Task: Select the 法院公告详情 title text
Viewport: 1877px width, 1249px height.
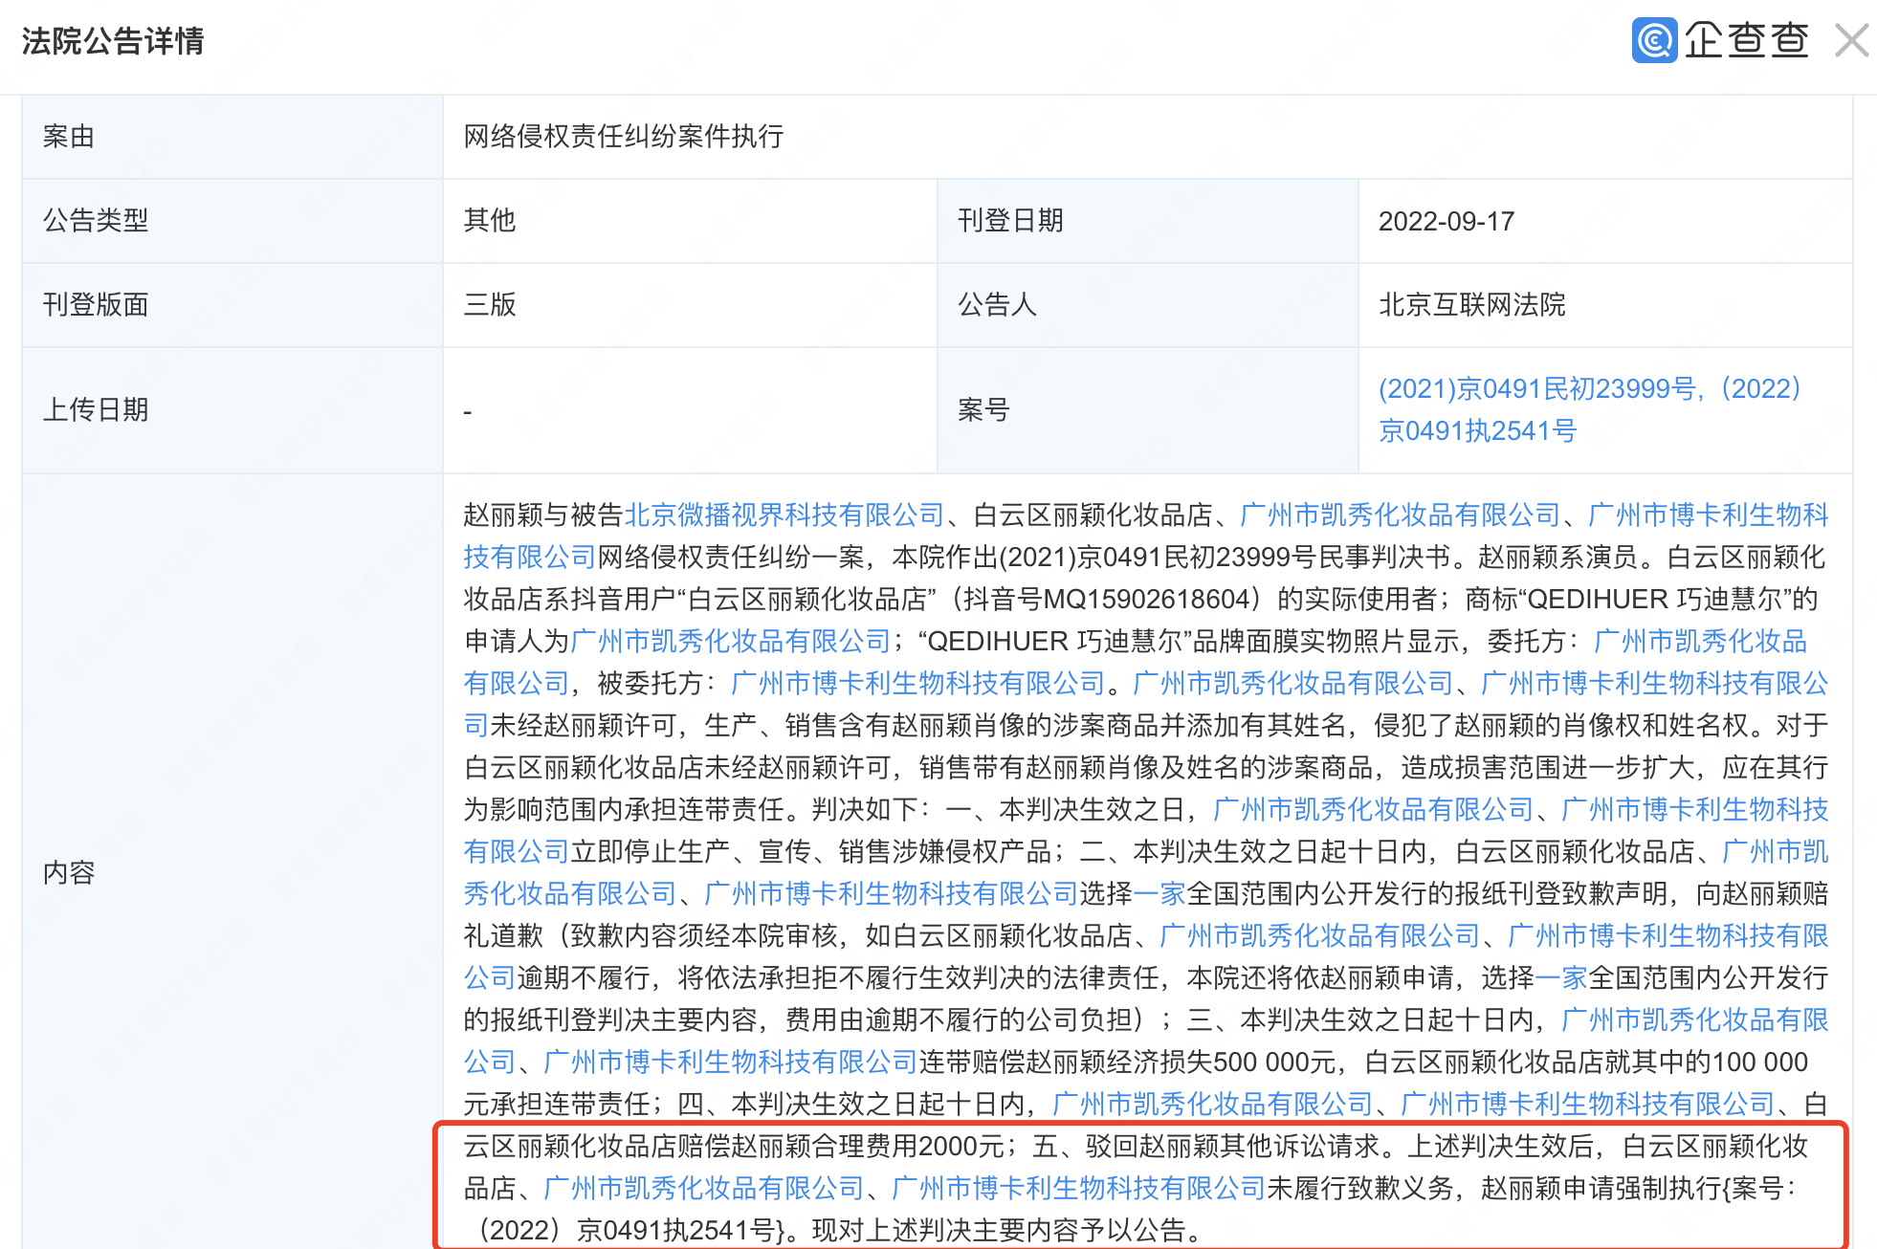Action: tap(113, 41)
